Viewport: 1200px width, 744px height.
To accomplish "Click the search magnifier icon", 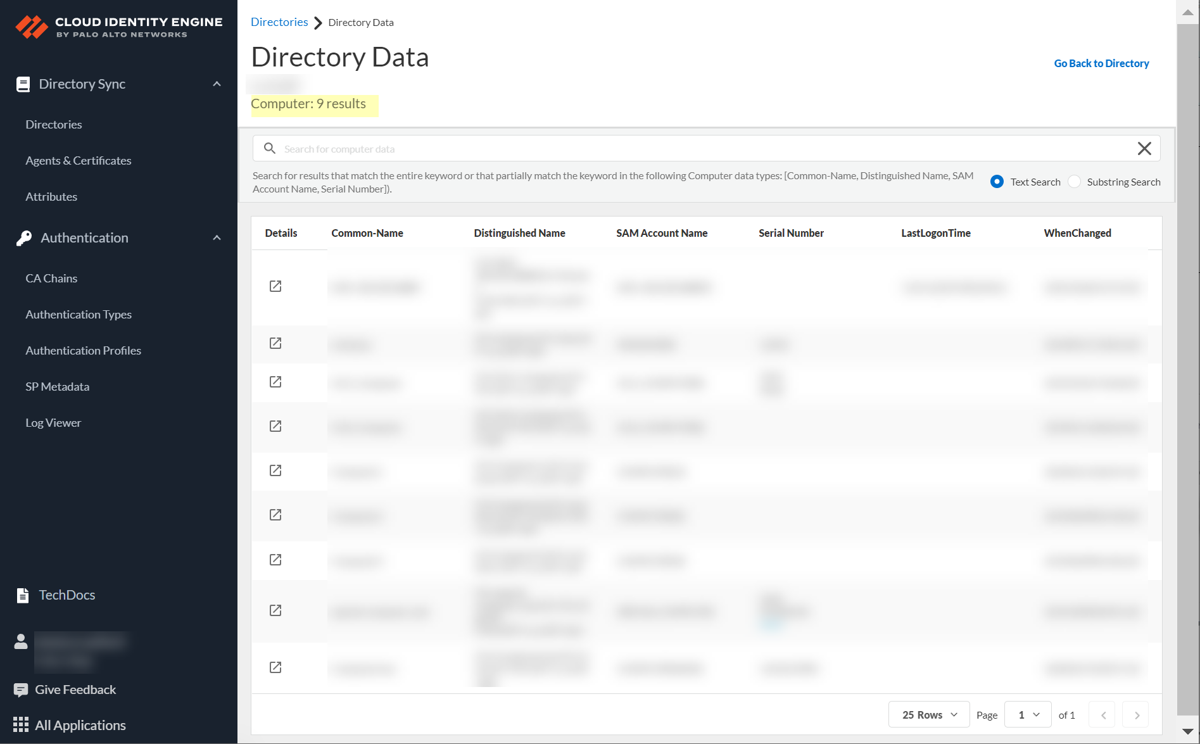I will pyautogui.click(x=270, y=148).
